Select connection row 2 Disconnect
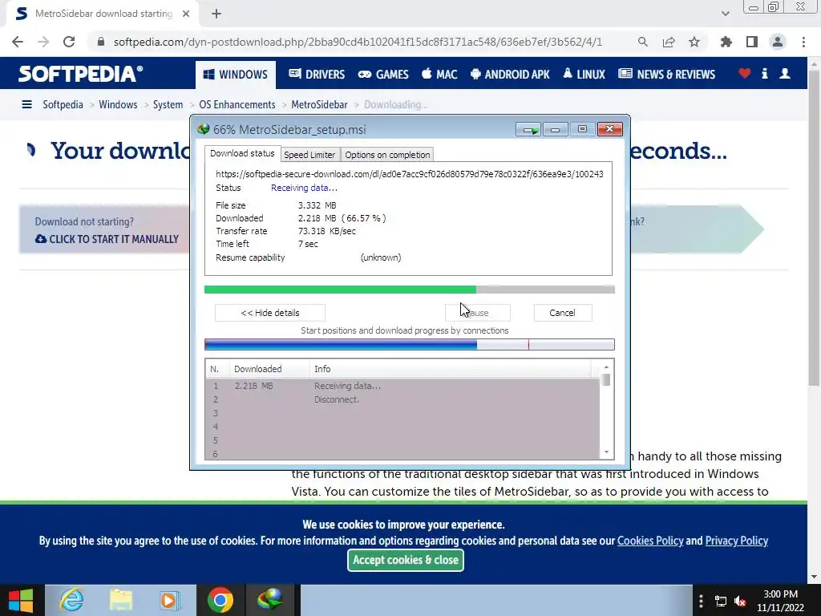 coord(402,399)
